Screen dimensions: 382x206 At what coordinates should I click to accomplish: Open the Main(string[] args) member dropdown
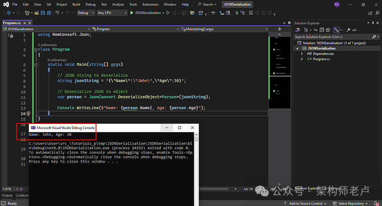click(x=224, y=29)
